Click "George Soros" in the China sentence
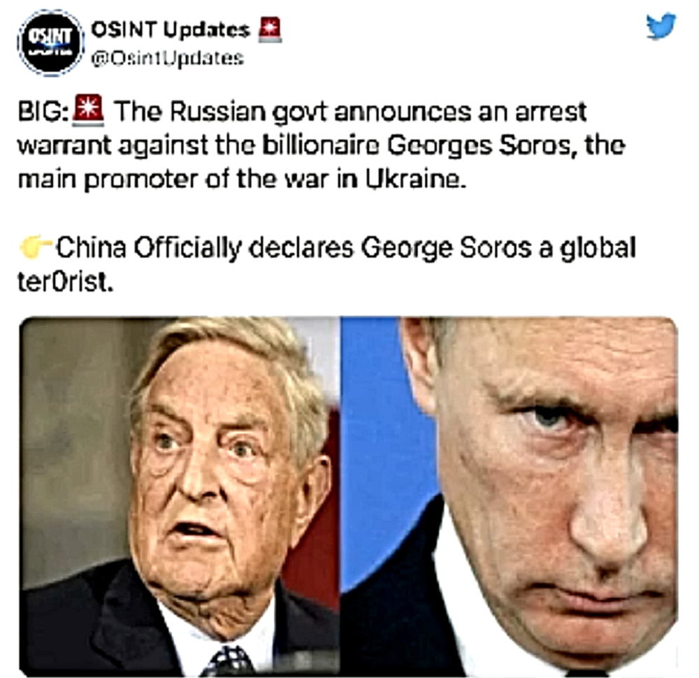This screenshot has width=699, height=678. click(446, 248)
